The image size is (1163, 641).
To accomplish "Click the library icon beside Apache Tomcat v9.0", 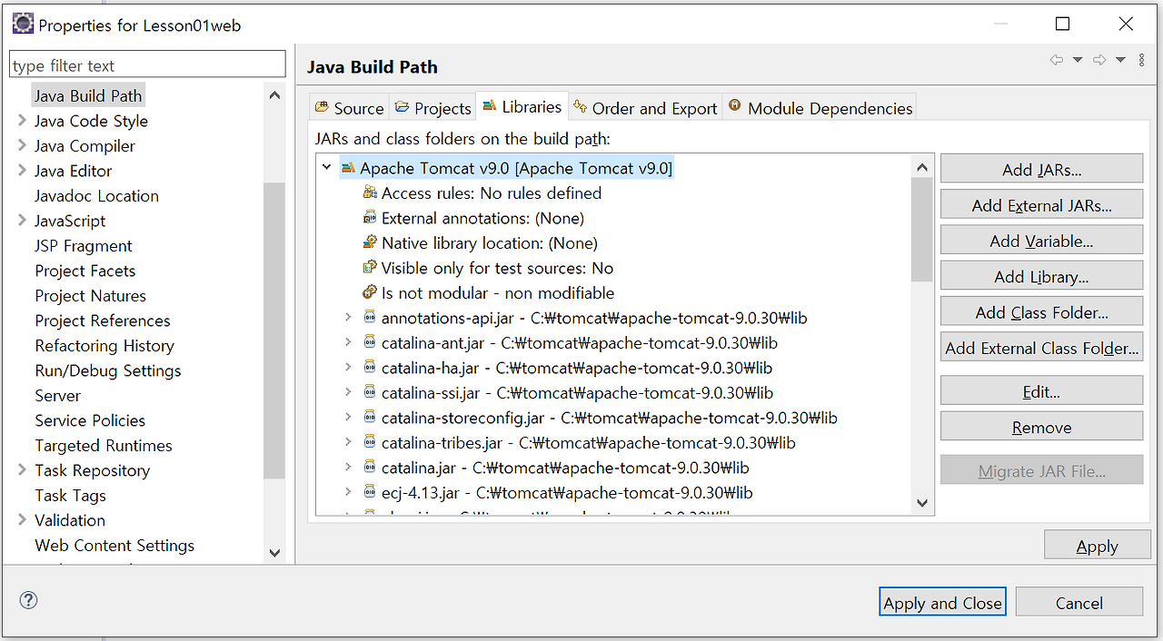I will click(346, 167).
